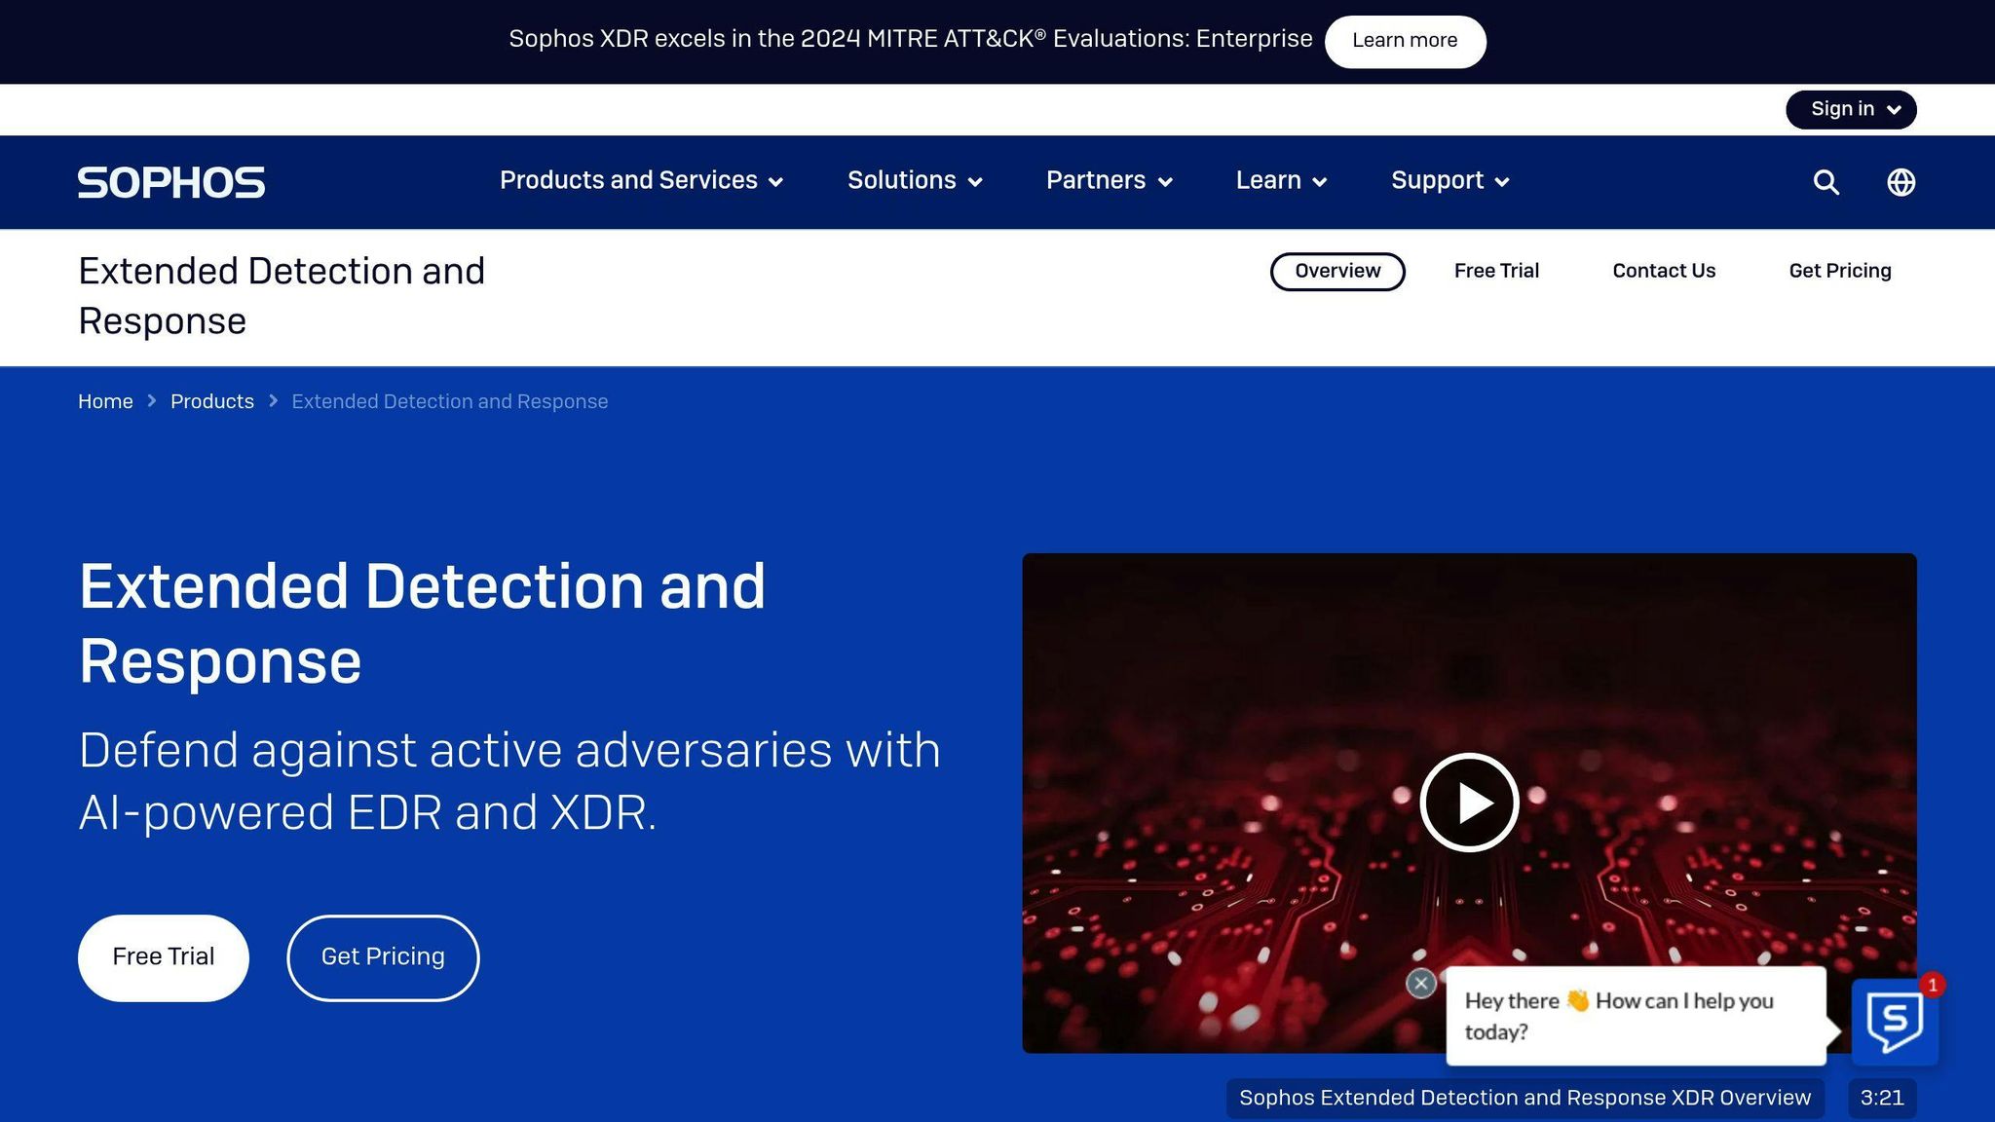Expand the Learn menu
The height and width of the screenshot is (1122, 1995).
pyautogui.click(x=1281, y=181)
